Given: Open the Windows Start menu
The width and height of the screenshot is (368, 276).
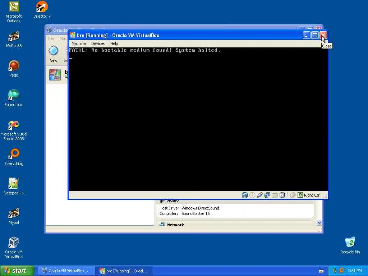Looking at the screenshot, I should [17, 271].
